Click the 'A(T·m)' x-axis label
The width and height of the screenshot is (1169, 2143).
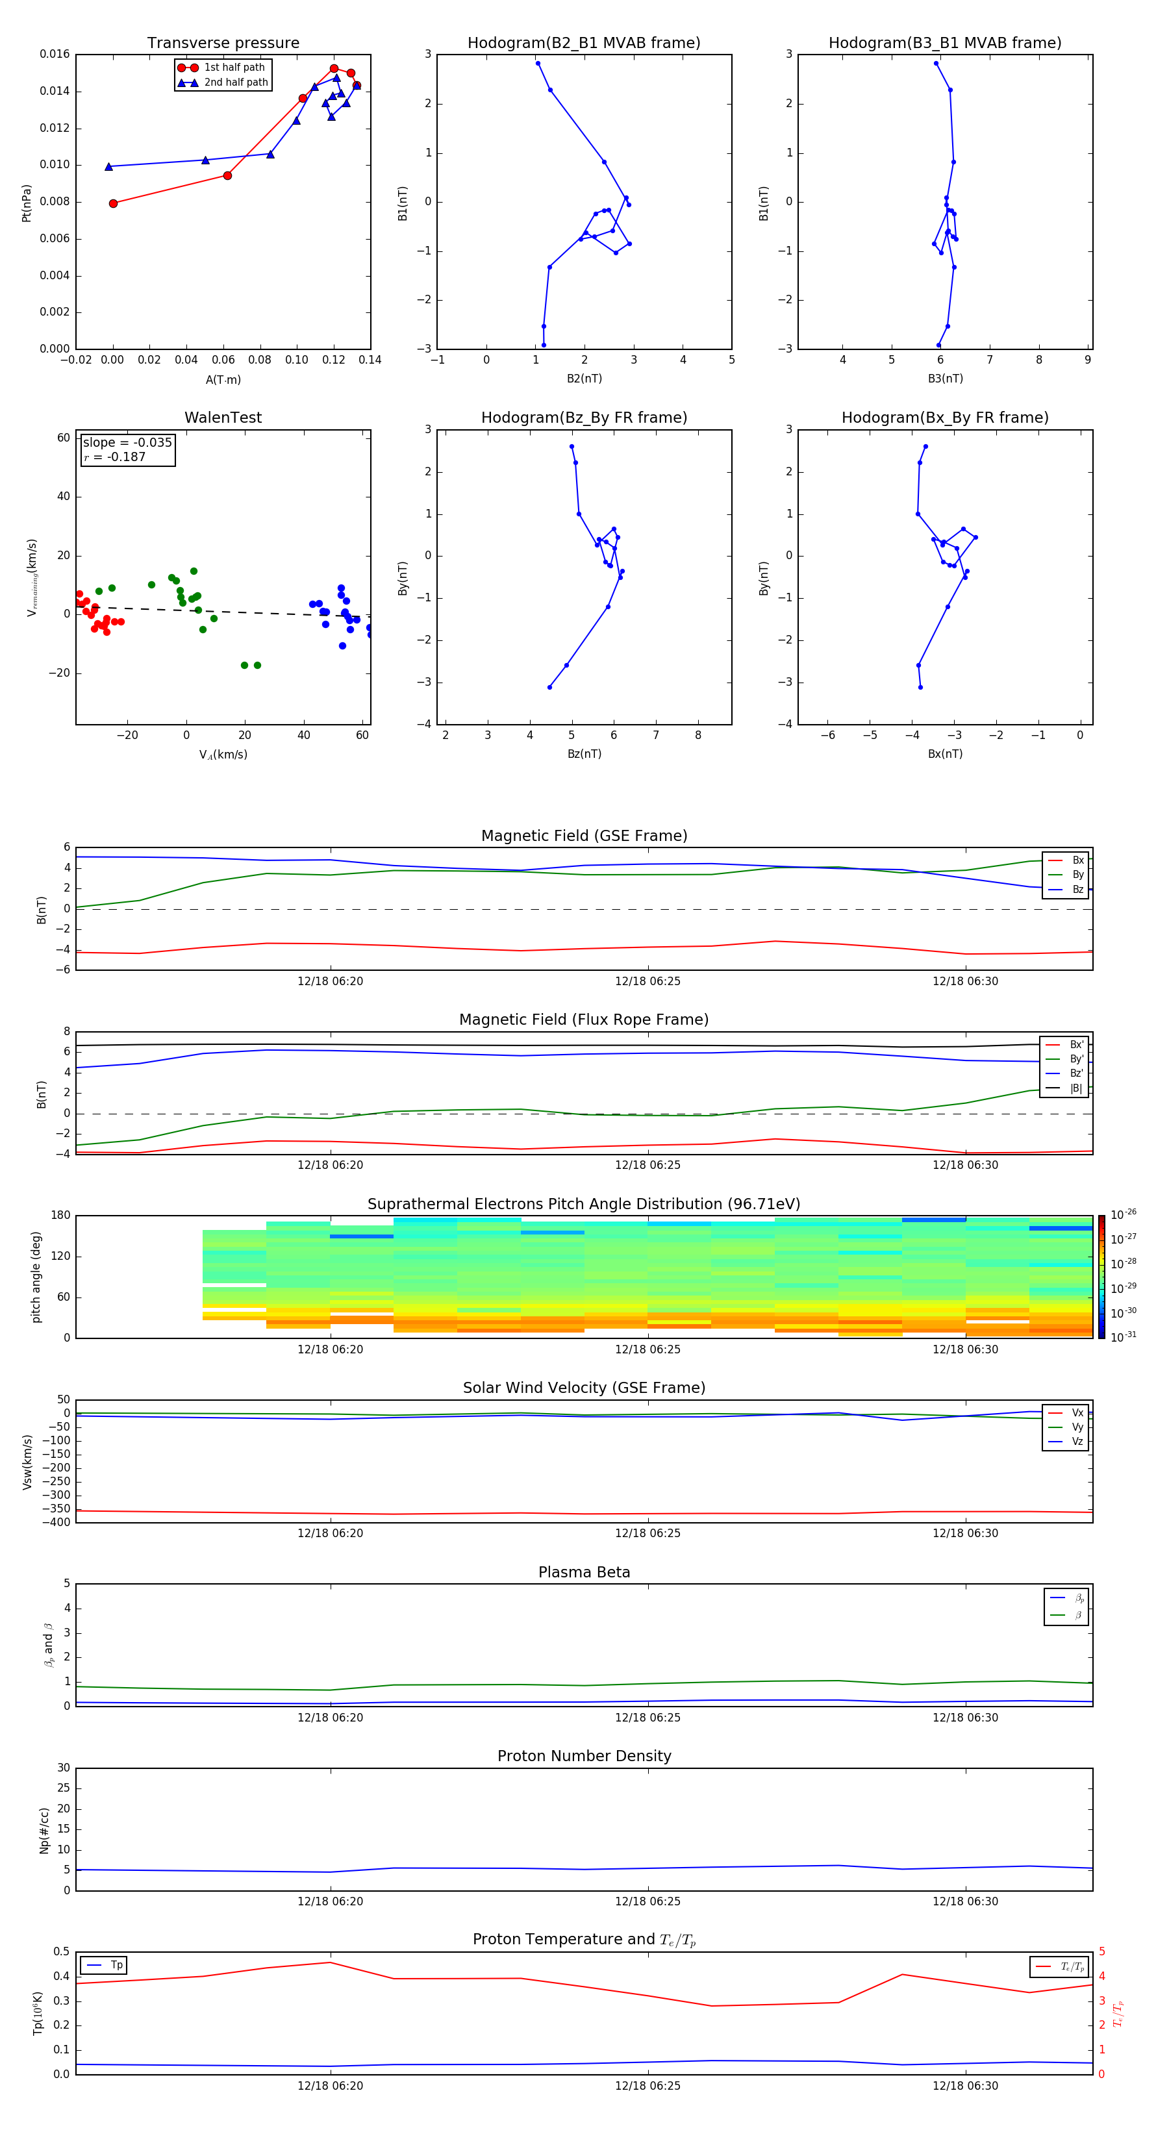223,380
